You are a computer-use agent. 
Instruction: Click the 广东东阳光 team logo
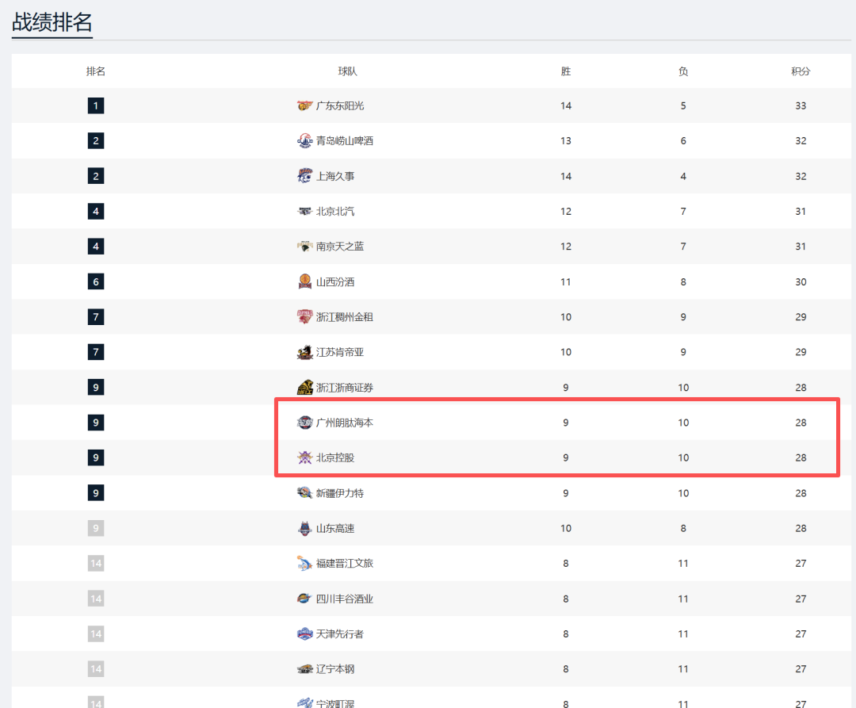coord(304,105)
